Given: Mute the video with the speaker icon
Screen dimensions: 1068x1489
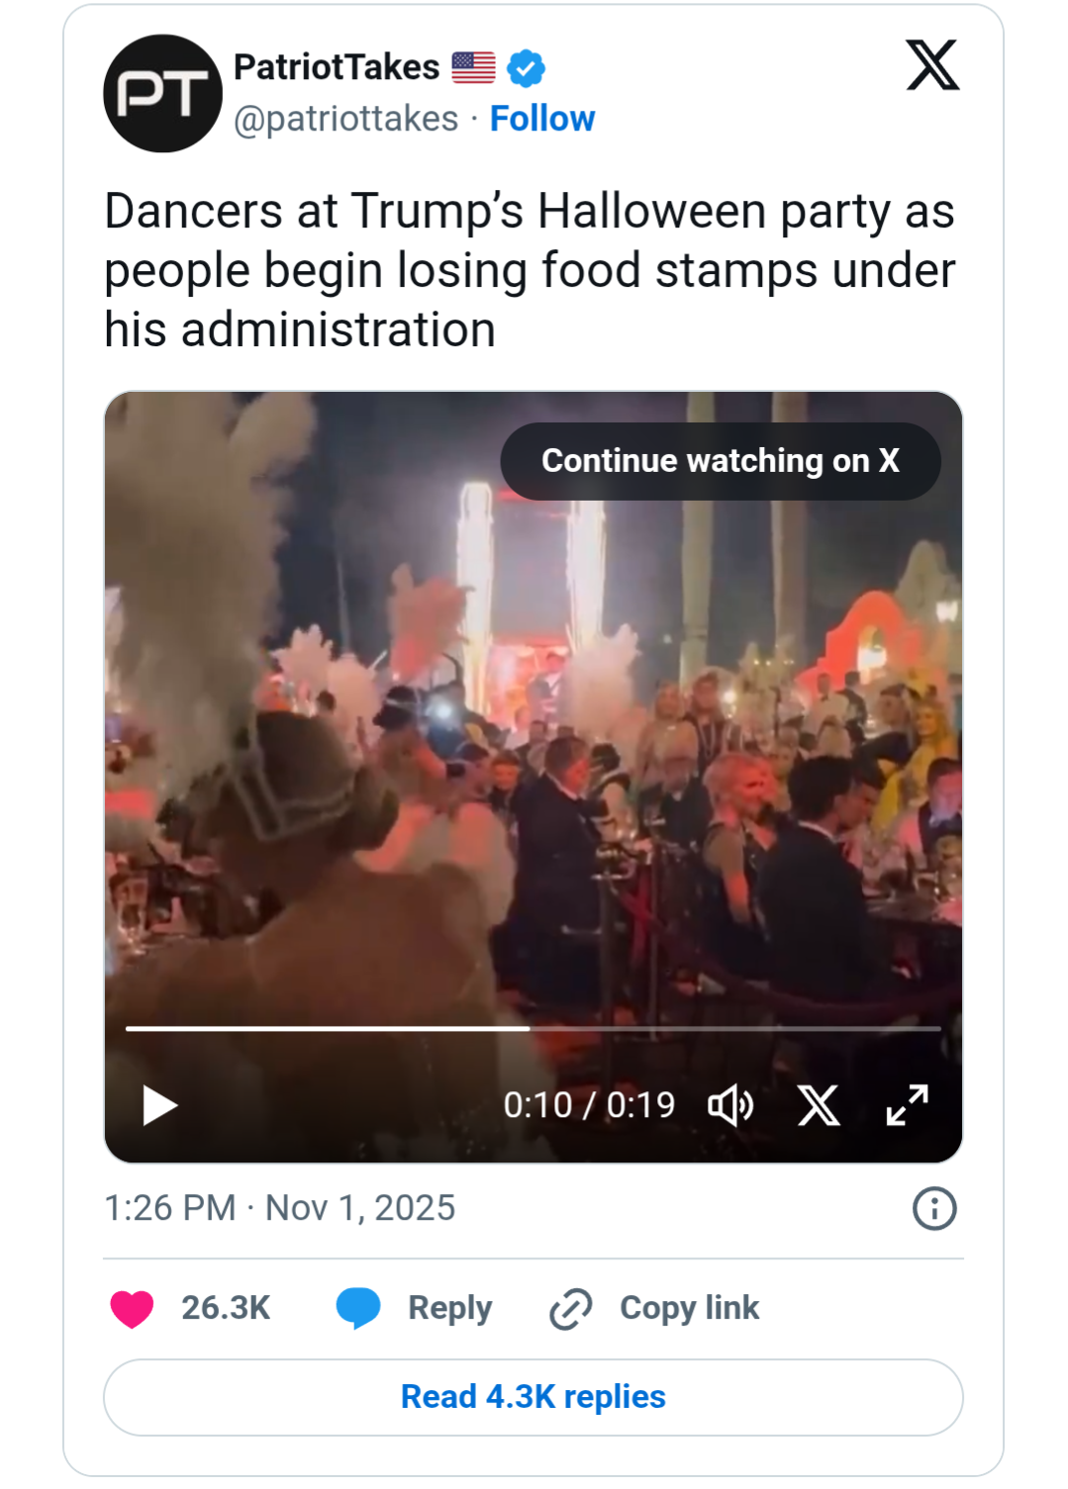Looking at the screenshot, I should (x=730, y=1105).
